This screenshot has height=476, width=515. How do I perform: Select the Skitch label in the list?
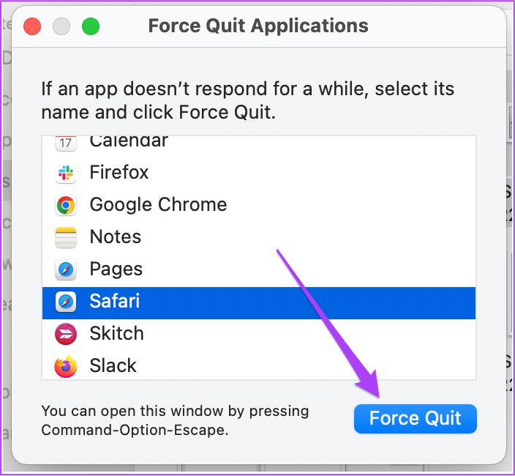point(117,333)
